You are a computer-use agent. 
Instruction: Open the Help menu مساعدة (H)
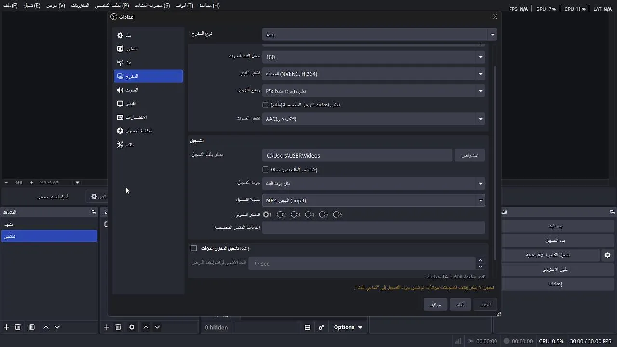(209, 5)
